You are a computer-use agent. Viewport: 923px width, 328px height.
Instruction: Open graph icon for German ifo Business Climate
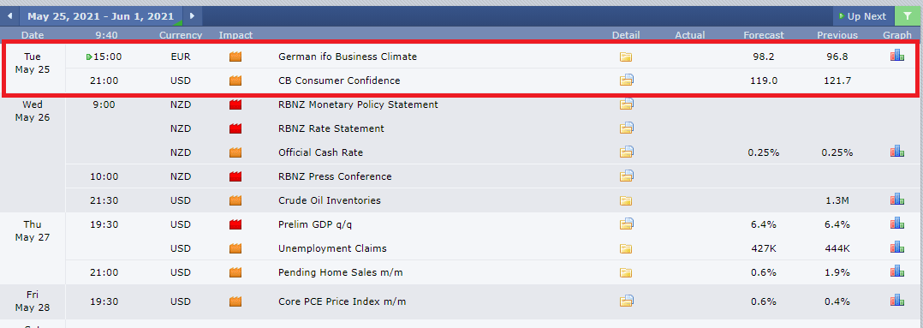(x=896, y=56)
